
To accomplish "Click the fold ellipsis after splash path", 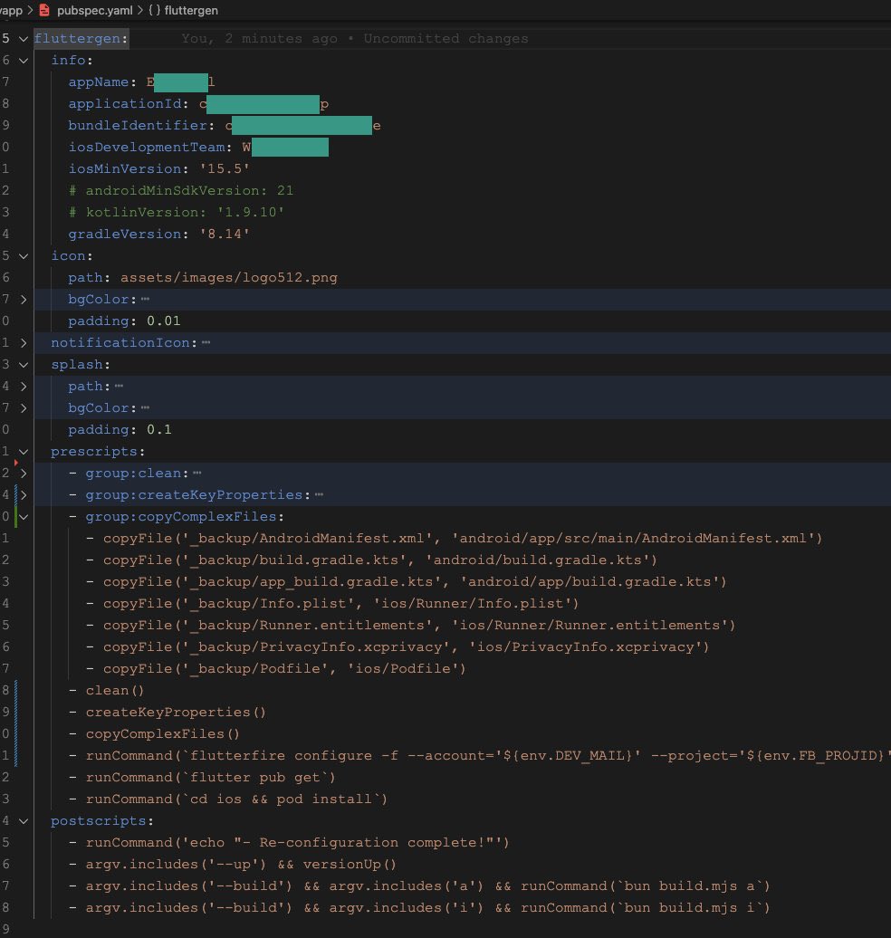I will [119, 387].
